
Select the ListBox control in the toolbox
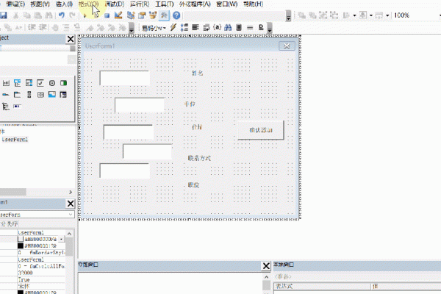pos(29,83)
